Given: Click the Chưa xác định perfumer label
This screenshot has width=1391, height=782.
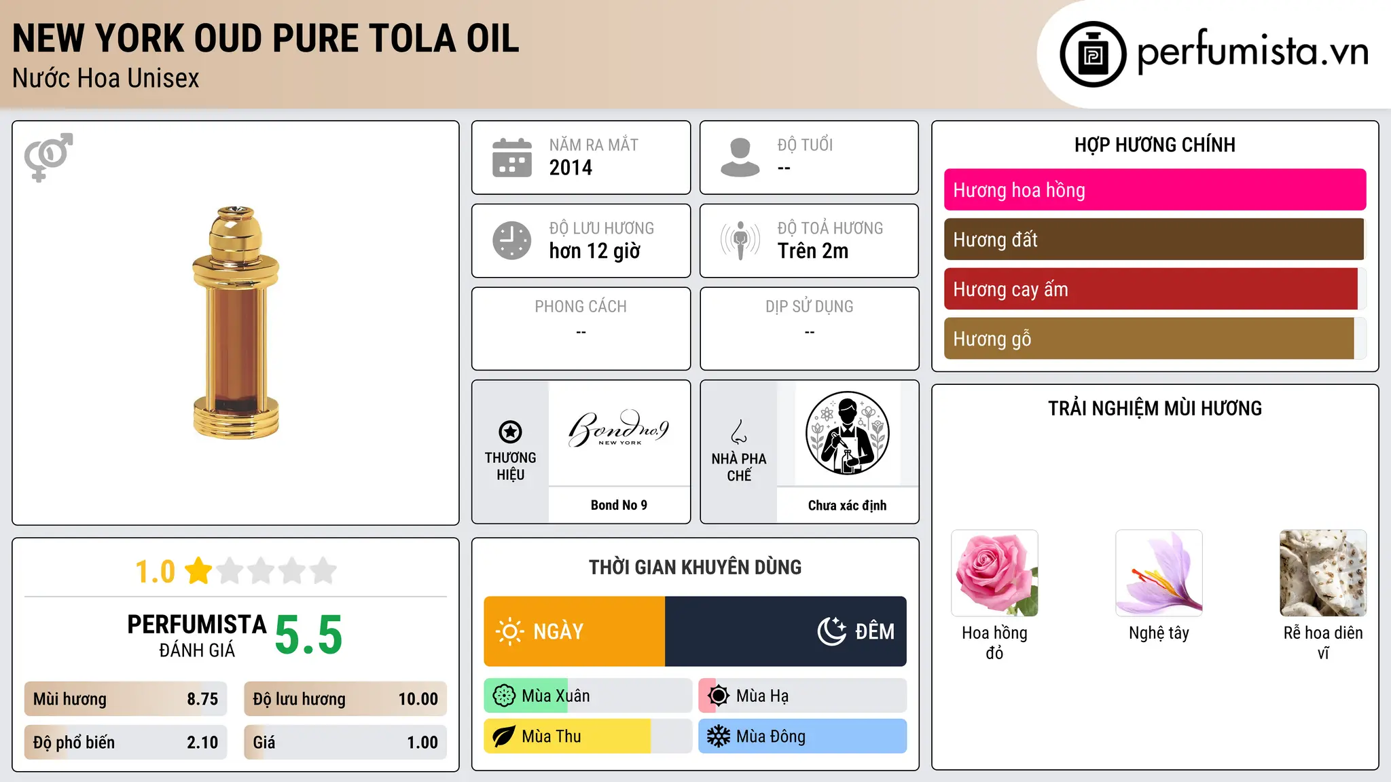Looking at the screenshot, I should [x=847, y=505].
